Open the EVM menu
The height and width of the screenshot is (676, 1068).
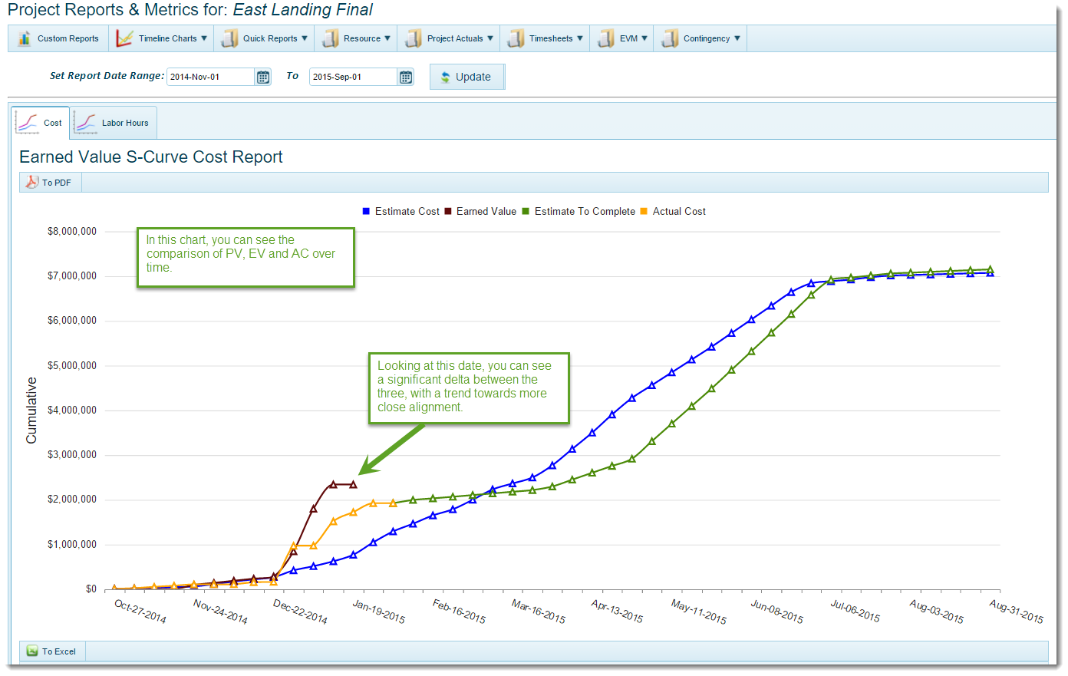pyautogui.click(x=621, y=38)
